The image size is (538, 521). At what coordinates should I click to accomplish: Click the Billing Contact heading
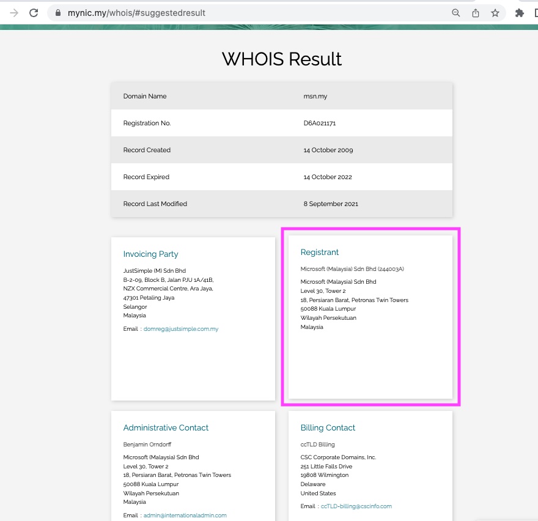click(x=328, y=428)
